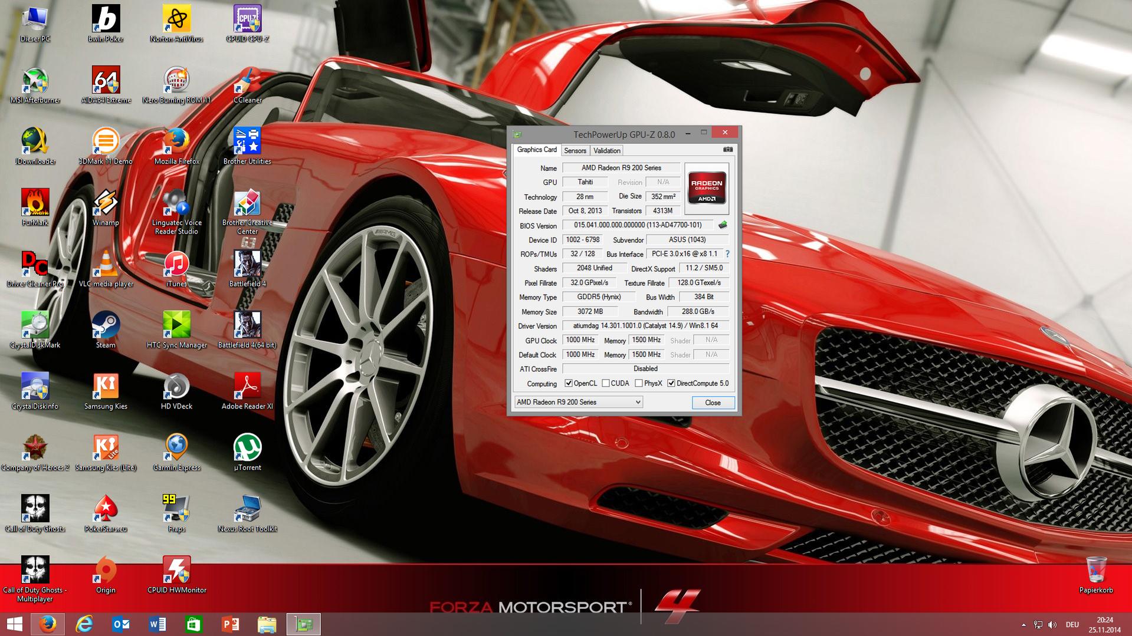Viewport: 1132px width, 636px height.
Task: Open the taskbar clock showing 20:24
Action: (1105, 625)
